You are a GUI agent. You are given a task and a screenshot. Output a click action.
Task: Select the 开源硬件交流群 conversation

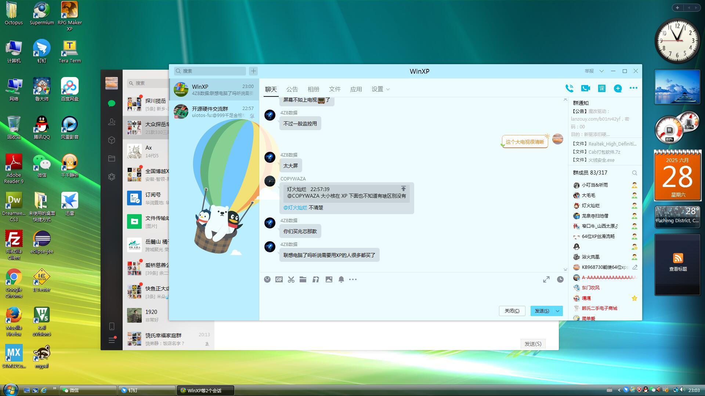(x=214, y=111)
